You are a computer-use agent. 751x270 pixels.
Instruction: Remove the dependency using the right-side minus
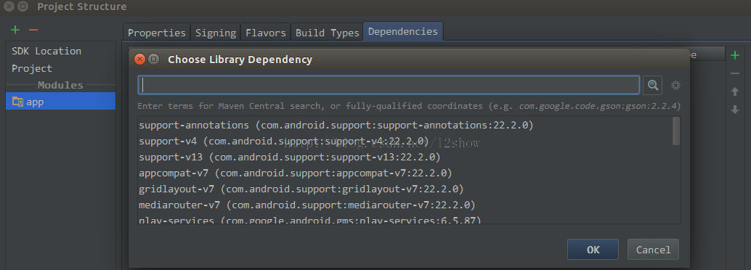(735, 73)
